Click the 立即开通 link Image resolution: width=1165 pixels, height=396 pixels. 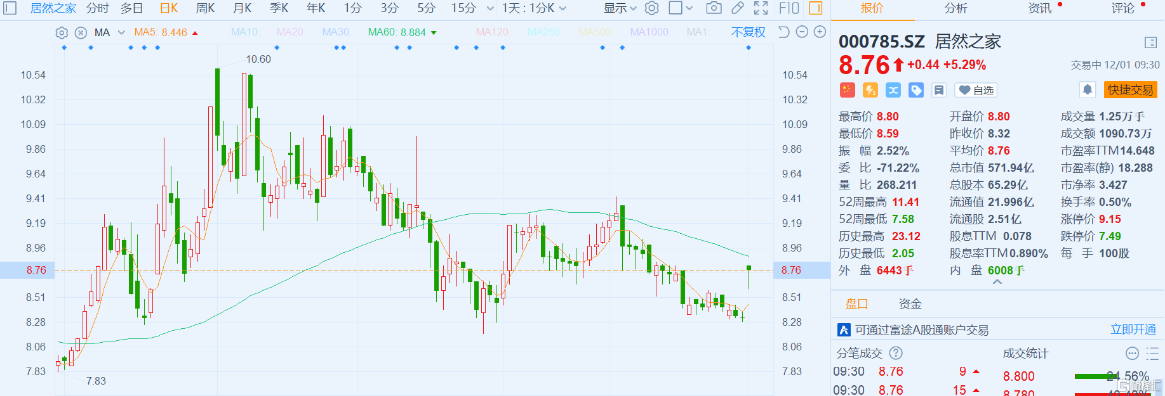1133,329
